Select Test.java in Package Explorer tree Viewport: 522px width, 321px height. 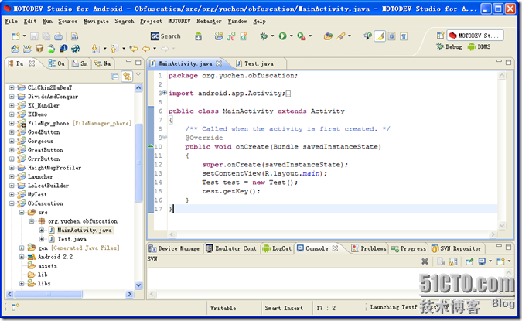click(x=72, y=239)
